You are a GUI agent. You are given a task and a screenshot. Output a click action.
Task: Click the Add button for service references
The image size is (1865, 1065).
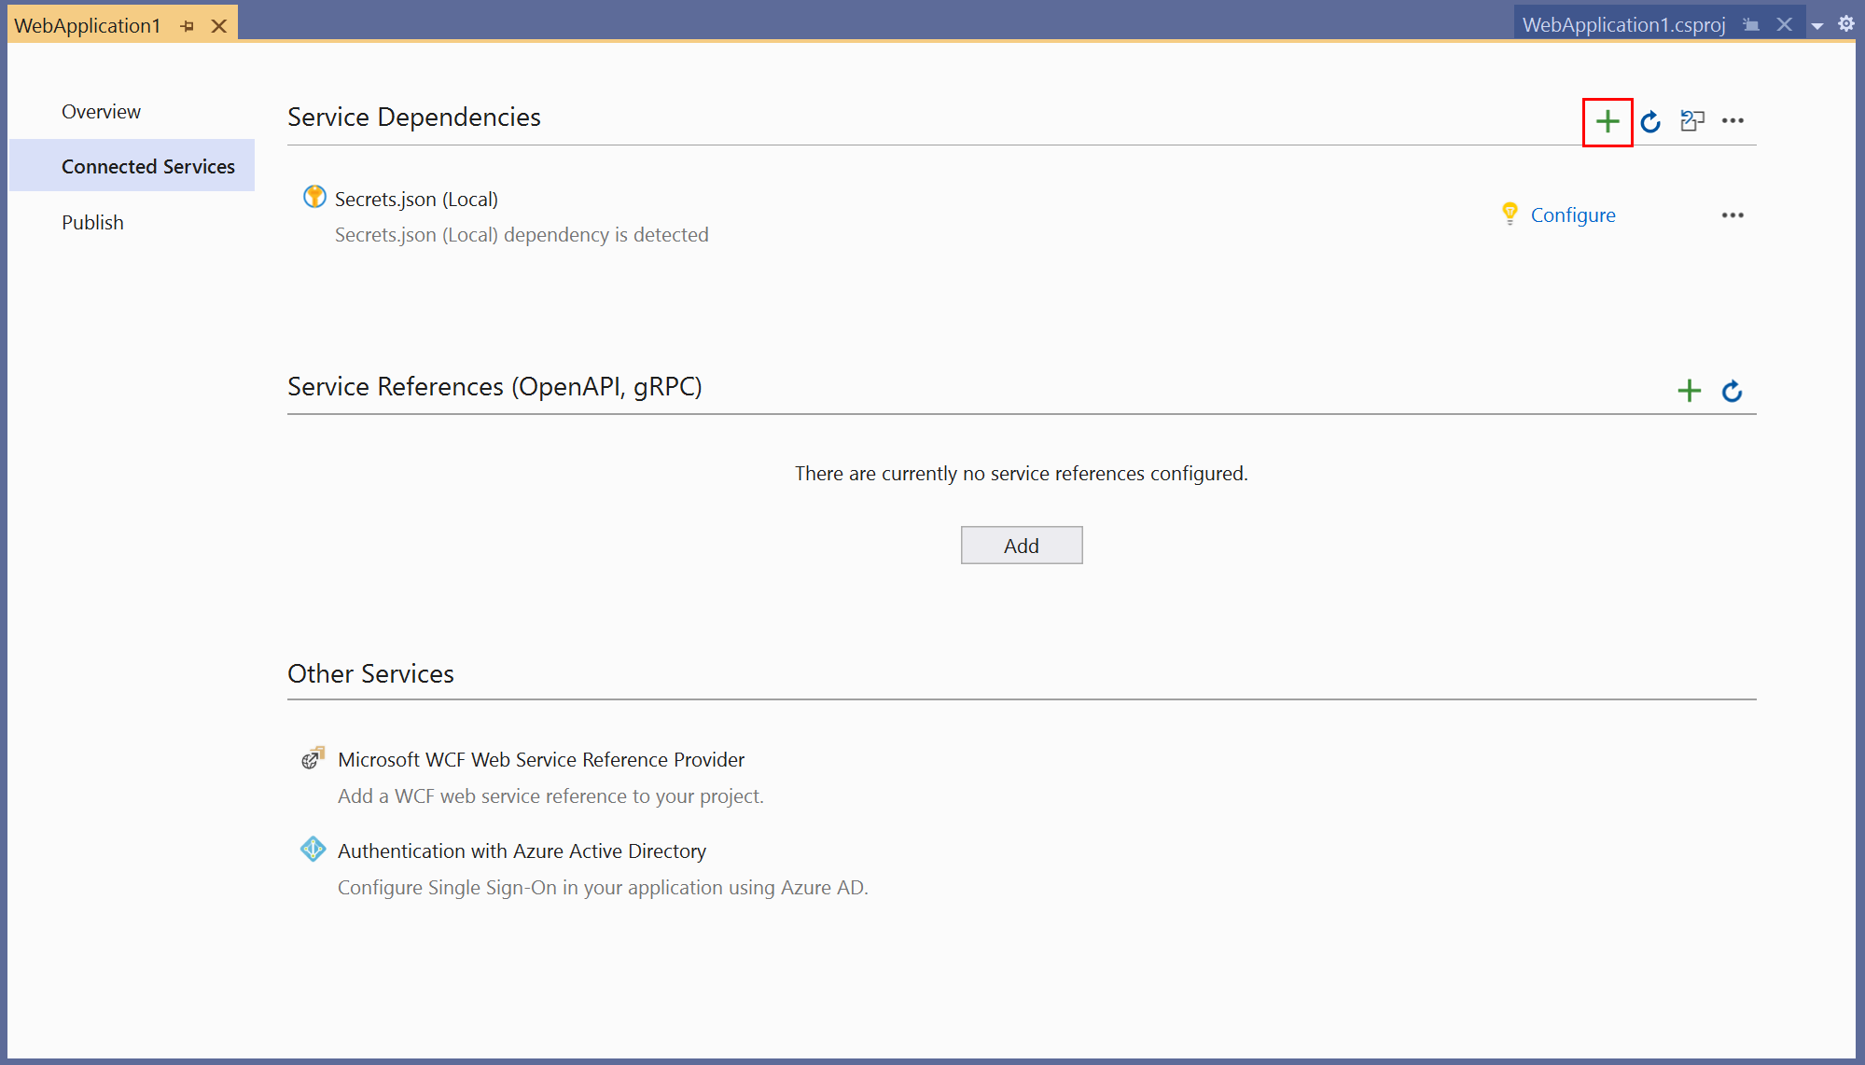(1021, 546)
